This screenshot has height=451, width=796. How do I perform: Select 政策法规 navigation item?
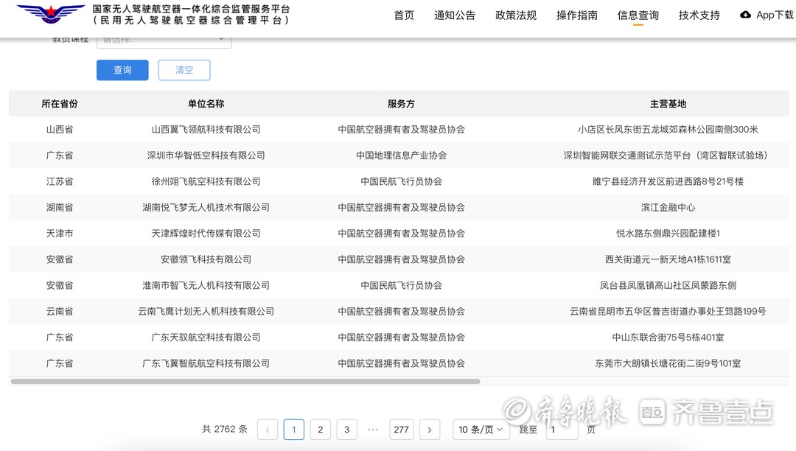[516, 15]
